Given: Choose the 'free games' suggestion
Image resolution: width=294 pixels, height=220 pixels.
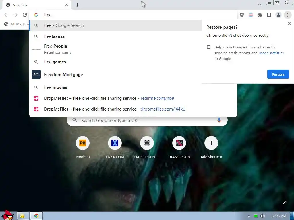Looking at the screenshot, I should 115,62.
